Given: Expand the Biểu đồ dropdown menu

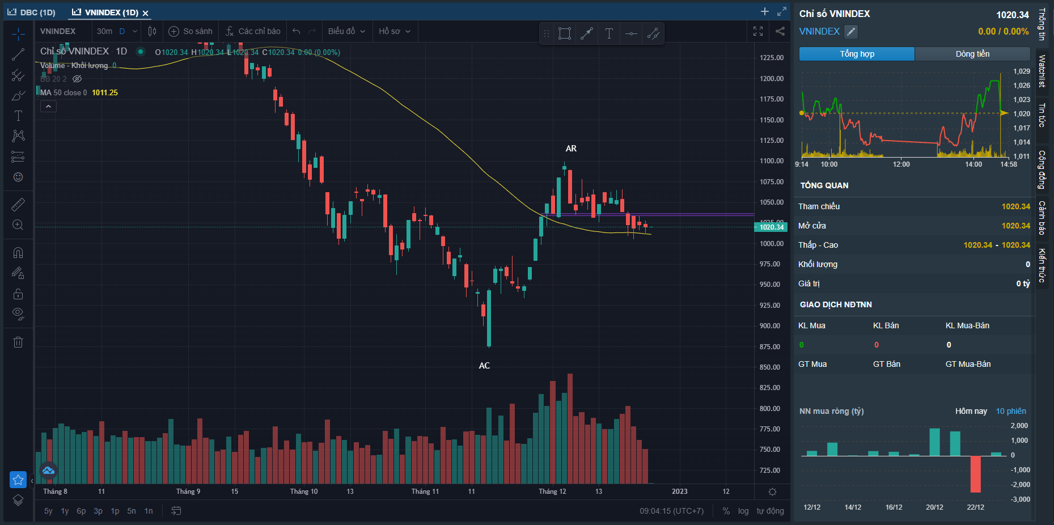Looking at the screenshot, I should pyautogui.click(x=346, y=31).
